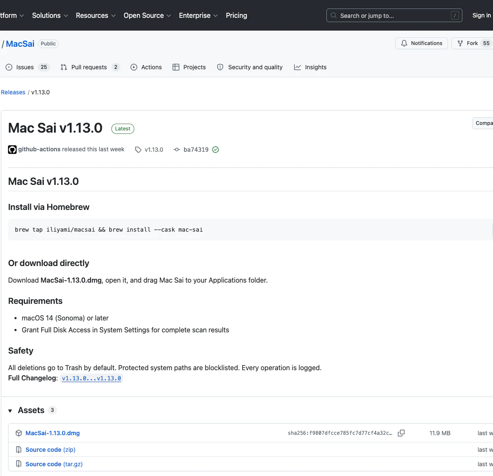
Task: Click the Compare button
Action: (483, 123)
